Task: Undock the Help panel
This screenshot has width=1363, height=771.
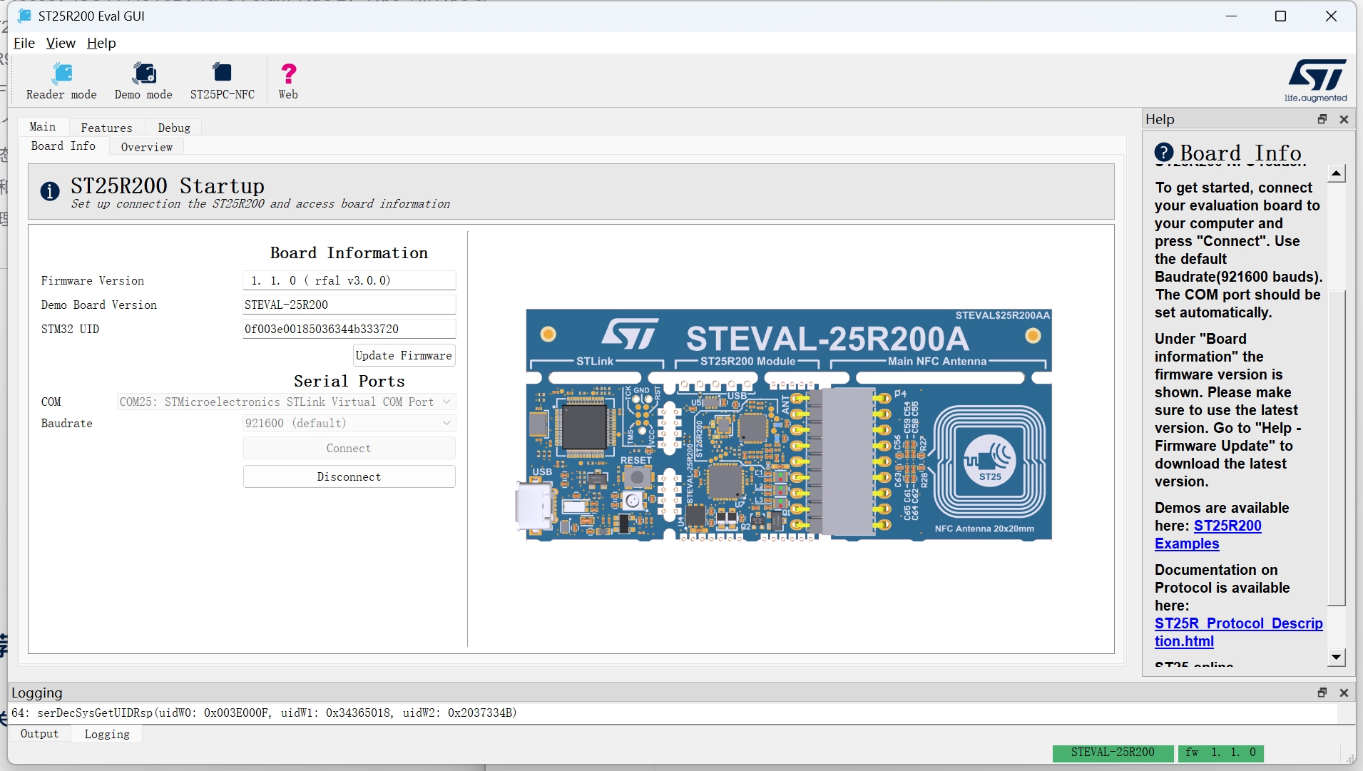Action: (1322, 119)
